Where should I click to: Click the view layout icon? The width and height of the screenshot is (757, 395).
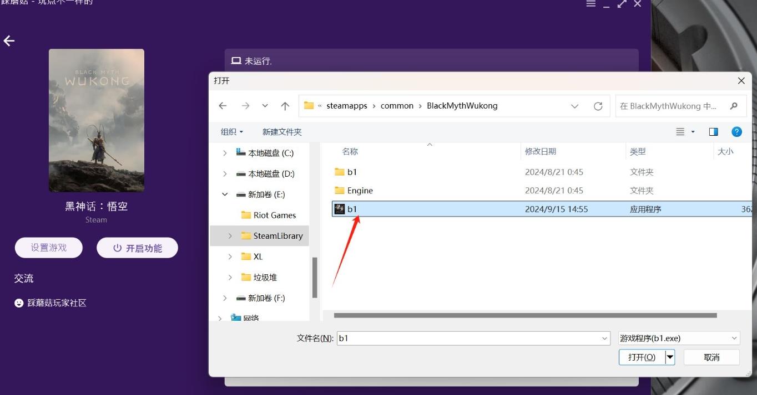pos(680,132)
